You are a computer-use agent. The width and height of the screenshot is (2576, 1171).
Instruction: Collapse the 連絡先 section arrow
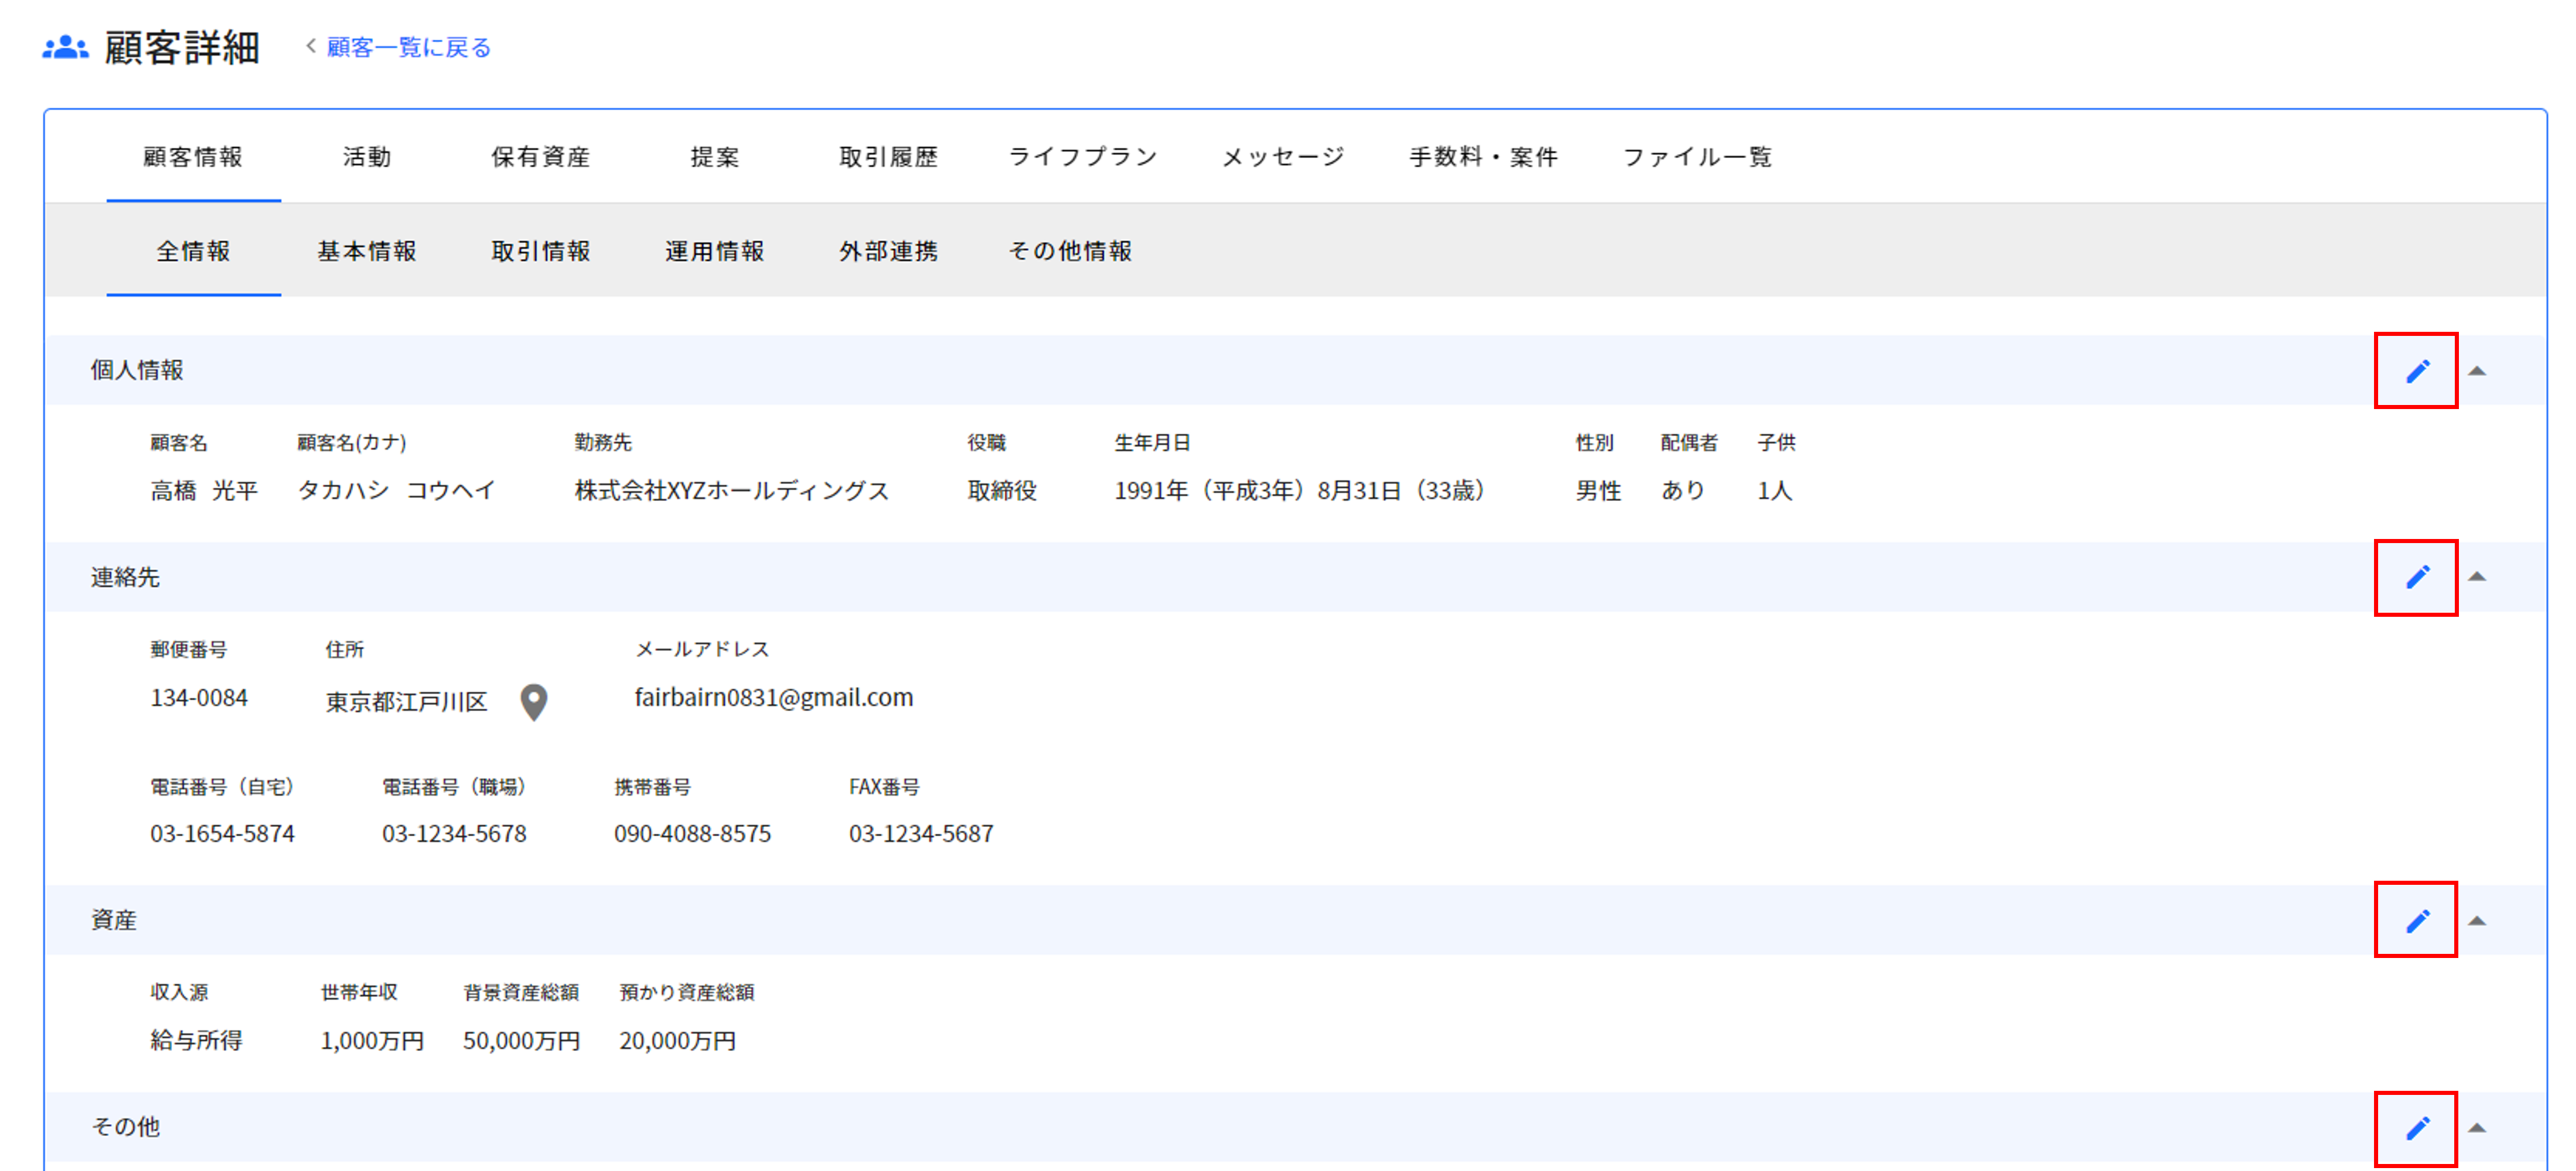tap(2477, 577)
